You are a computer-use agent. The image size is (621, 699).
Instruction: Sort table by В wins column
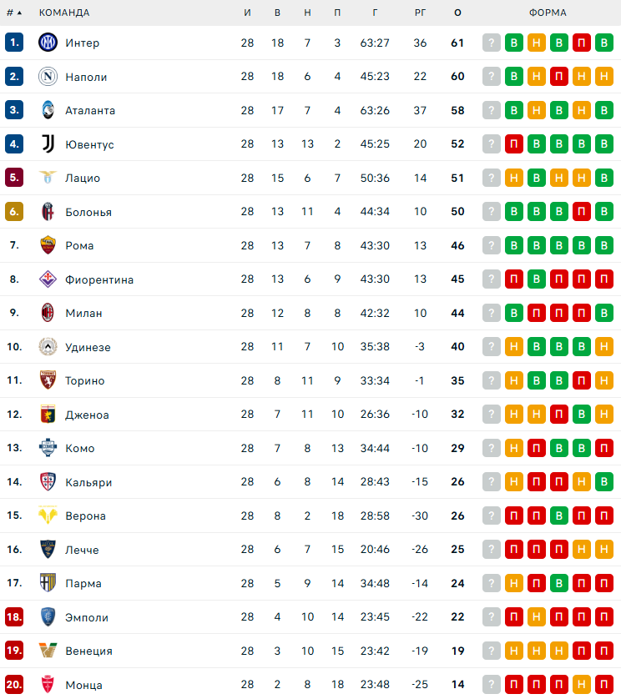click(278, 13)
